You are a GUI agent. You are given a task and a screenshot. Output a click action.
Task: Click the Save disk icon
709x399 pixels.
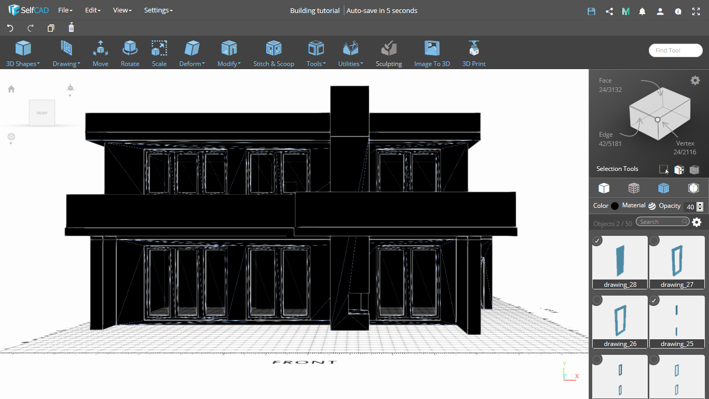(591, 11)
